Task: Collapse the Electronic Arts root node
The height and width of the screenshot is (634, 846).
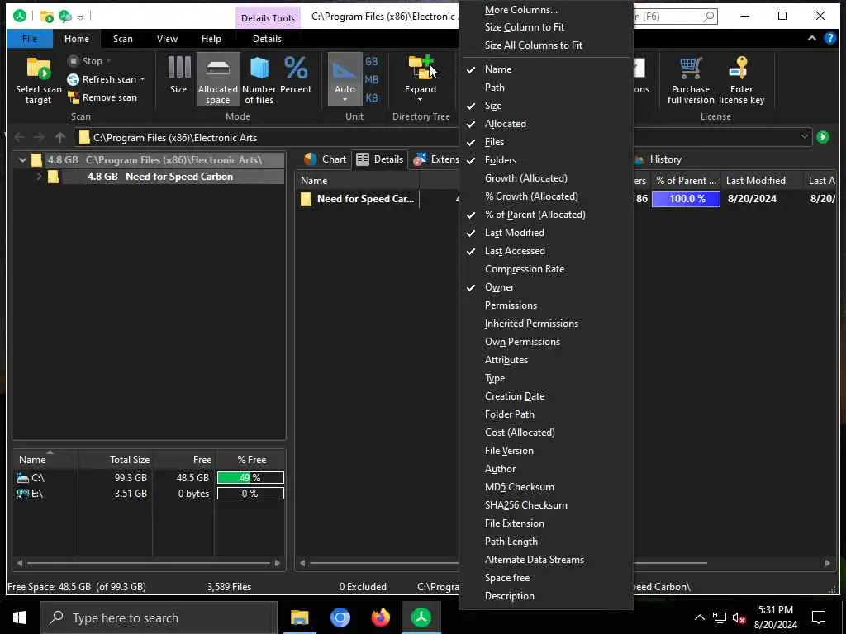Action: 22,159
